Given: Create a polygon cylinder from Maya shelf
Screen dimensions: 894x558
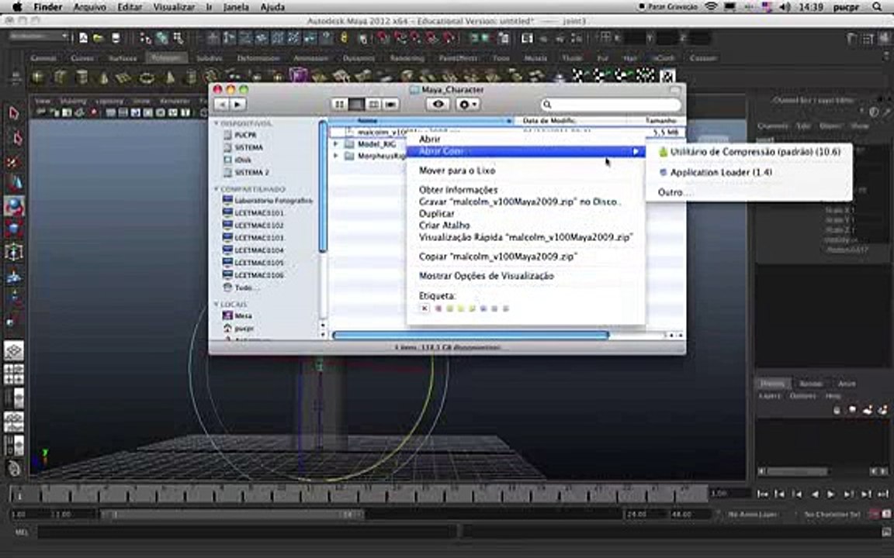Looking at the screenshot, I should pyautogui.click(x=82, y=76).
